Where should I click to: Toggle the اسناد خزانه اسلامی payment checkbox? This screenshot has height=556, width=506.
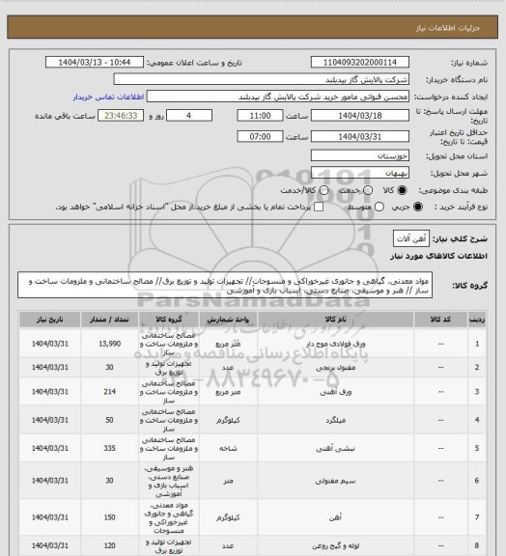319,207
